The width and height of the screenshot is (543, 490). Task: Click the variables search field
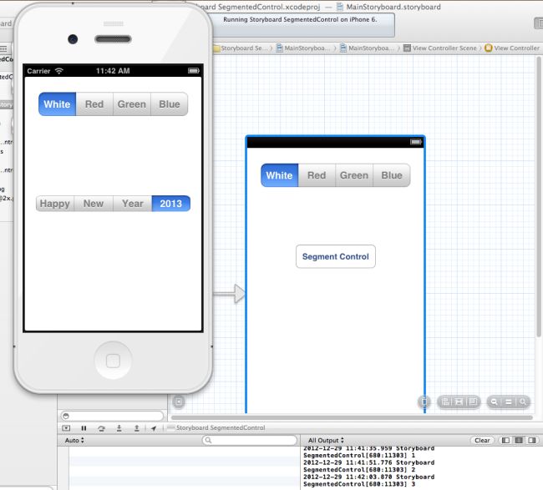pos(250,440)
